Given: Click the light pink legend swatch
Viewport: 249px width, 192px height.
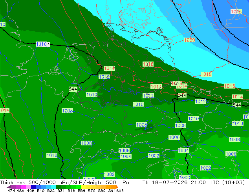Looking at the screenshot, I should [28, 187].
